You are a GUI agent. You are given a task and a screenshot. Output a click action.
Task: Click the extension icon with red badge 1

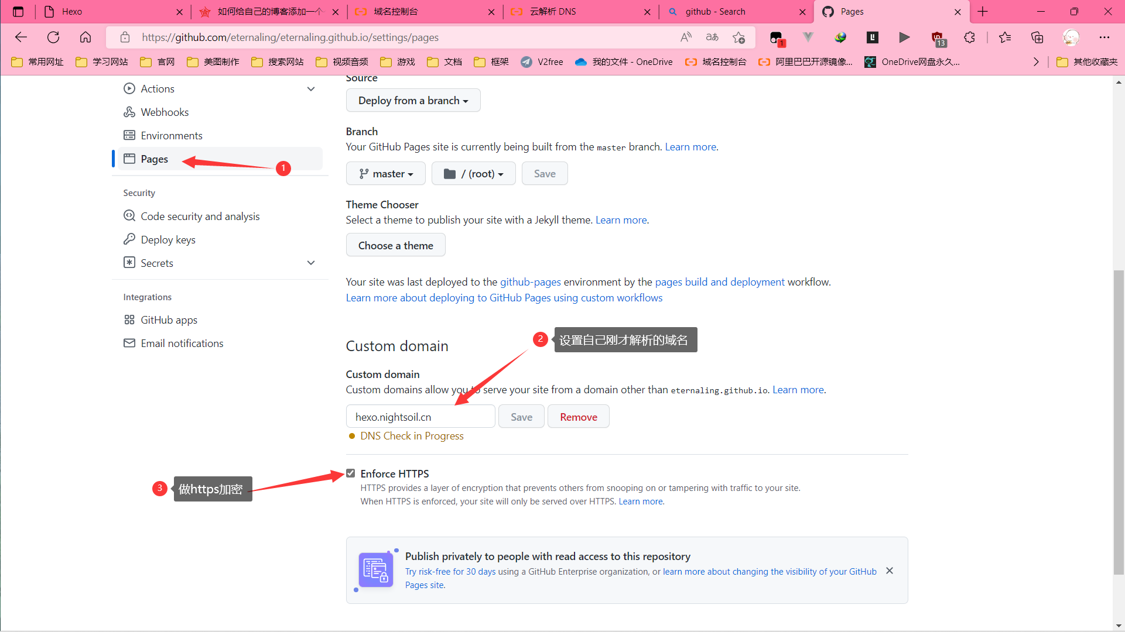(x=777, y=39)
